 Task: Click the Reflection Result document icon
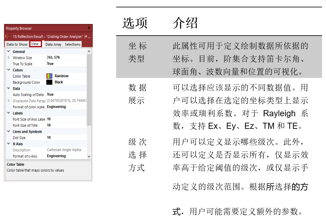tap(8, 37)
